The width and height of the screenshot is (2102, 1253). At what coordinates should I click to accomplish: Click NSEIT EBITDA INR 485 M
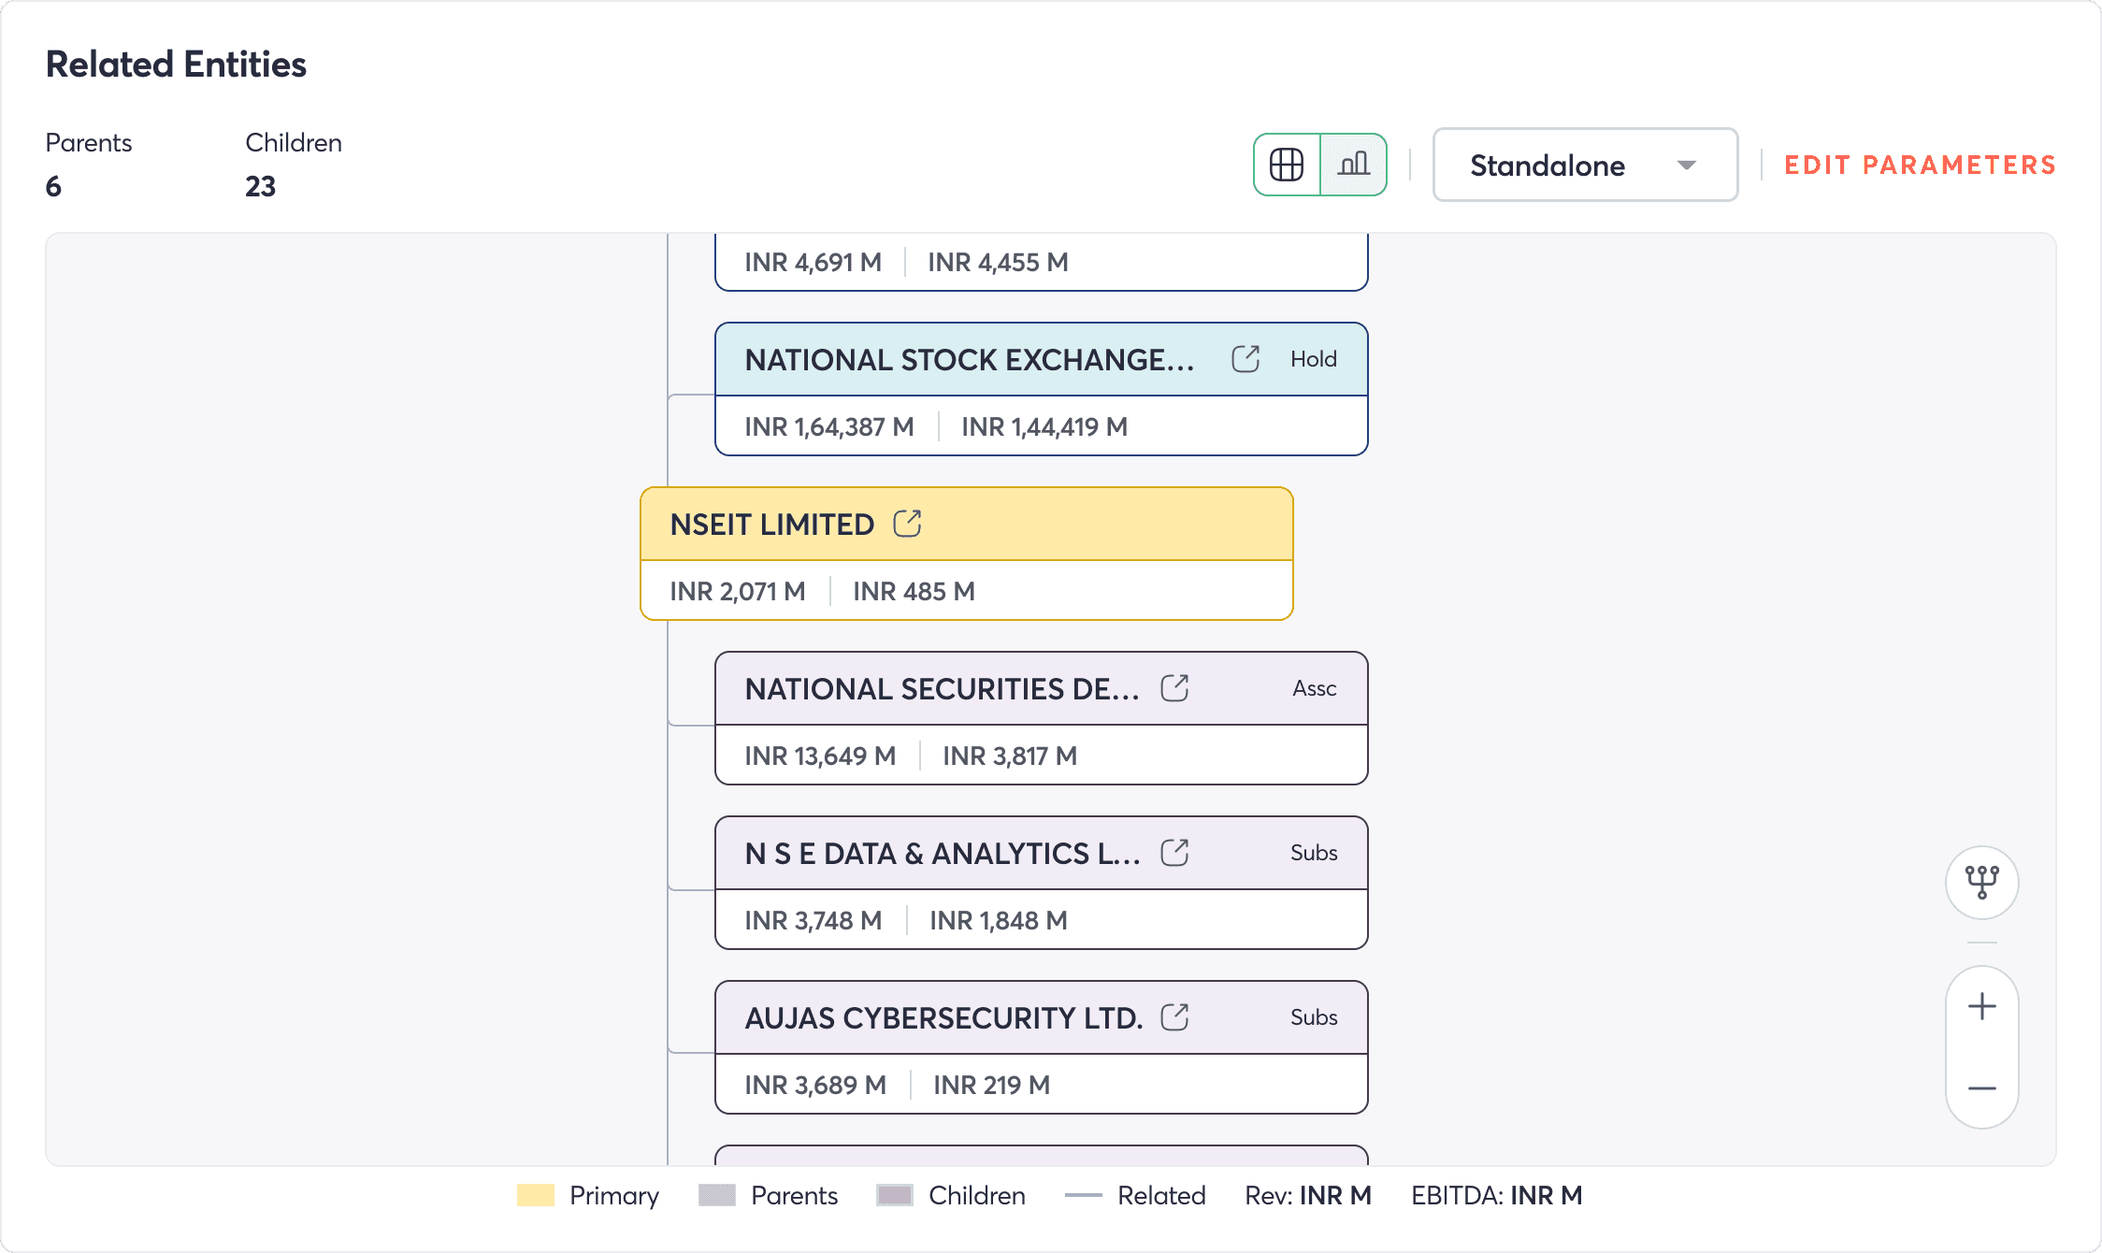[x=914, y=592]
